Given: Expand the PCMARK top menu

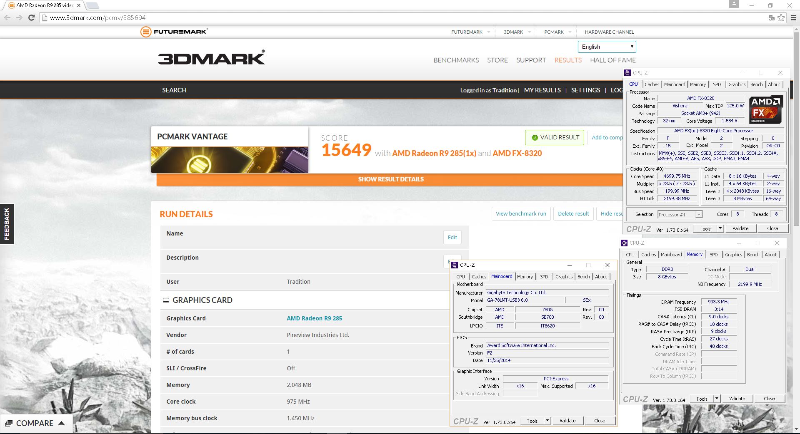Looking at the screenshot, I should coord(557,32).
